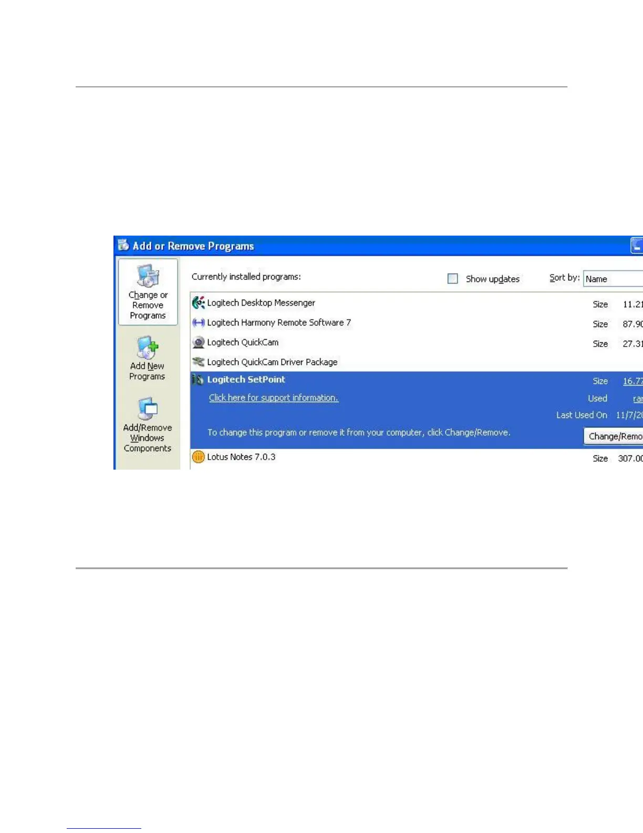Click the Logitech QuickCam webcam icon
The height and width of the screenshot is (833, 643).
point(198,342)
